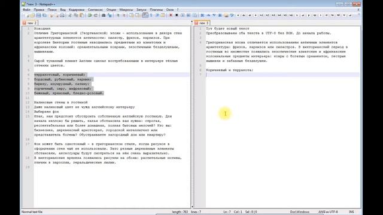Click the h4 tag toolbar button

[279, 16]
